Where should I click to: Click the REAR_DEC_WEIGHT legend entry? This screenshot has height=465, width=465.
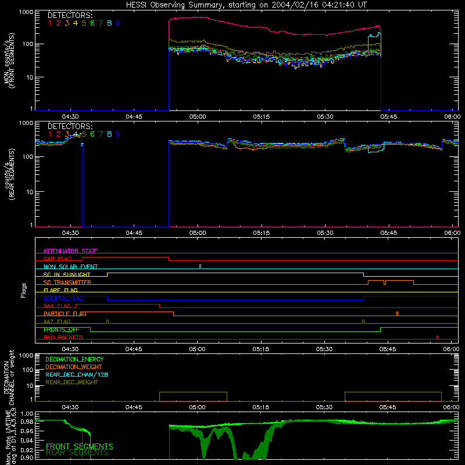(x=71, y=382)
